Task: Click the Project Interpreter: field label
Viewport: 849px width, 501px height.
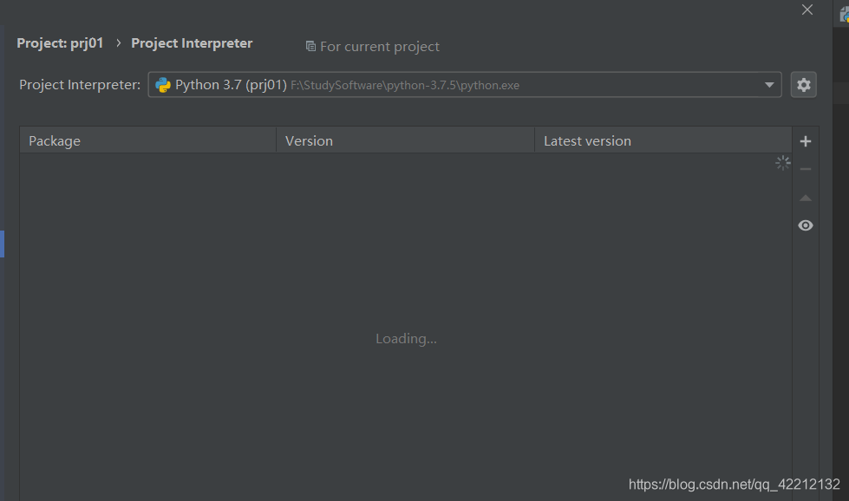Action: click(x=80, y=85)
